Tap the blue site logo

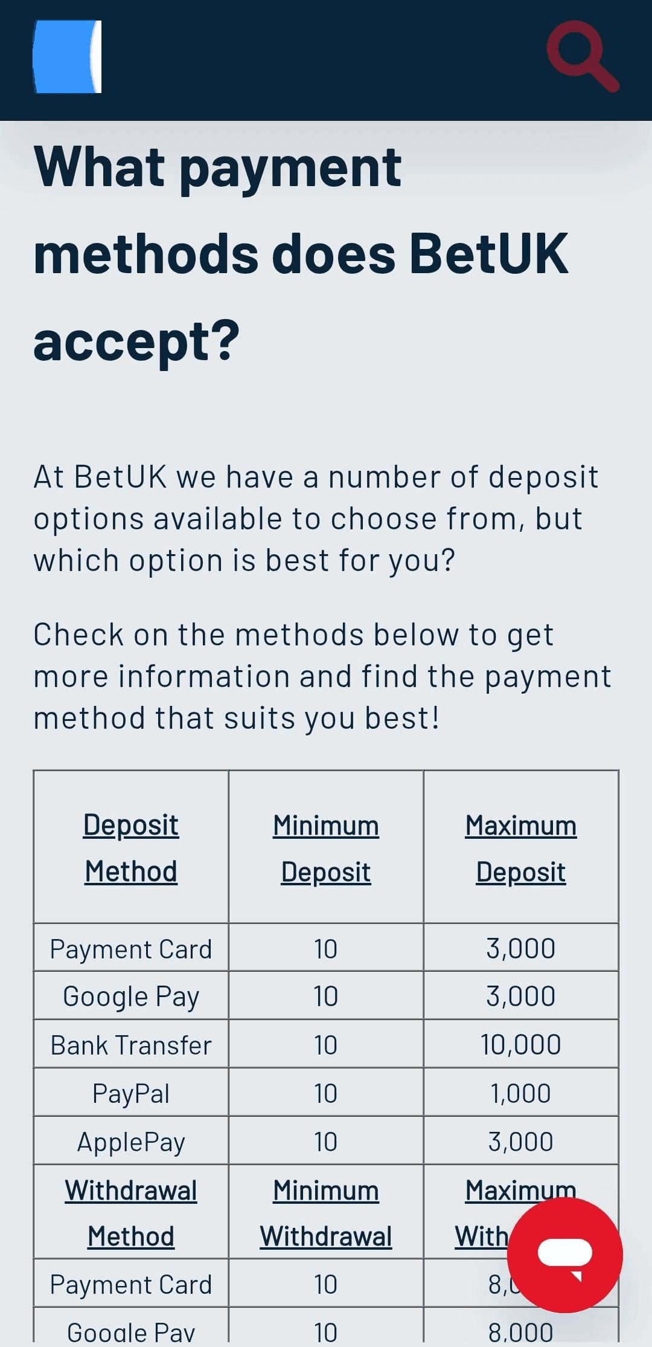[x=67, y=57]
